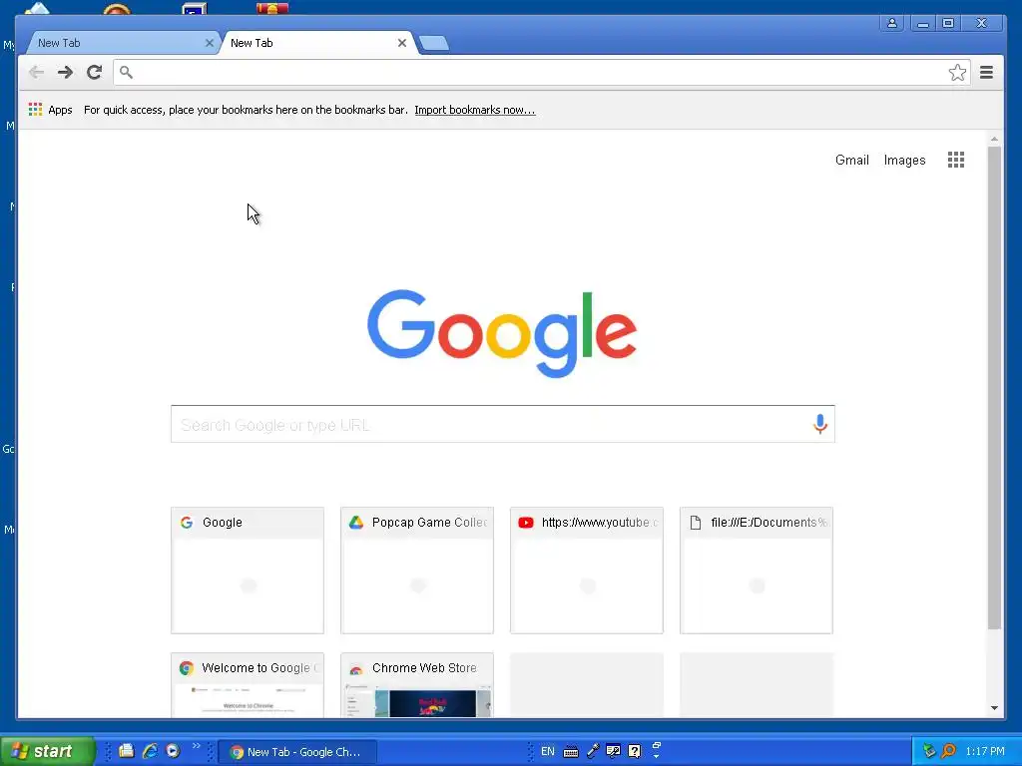The height and width of the screenshot is (766, 1022).
Task: Open the Windows start menu
Action: tap(47, 751)
